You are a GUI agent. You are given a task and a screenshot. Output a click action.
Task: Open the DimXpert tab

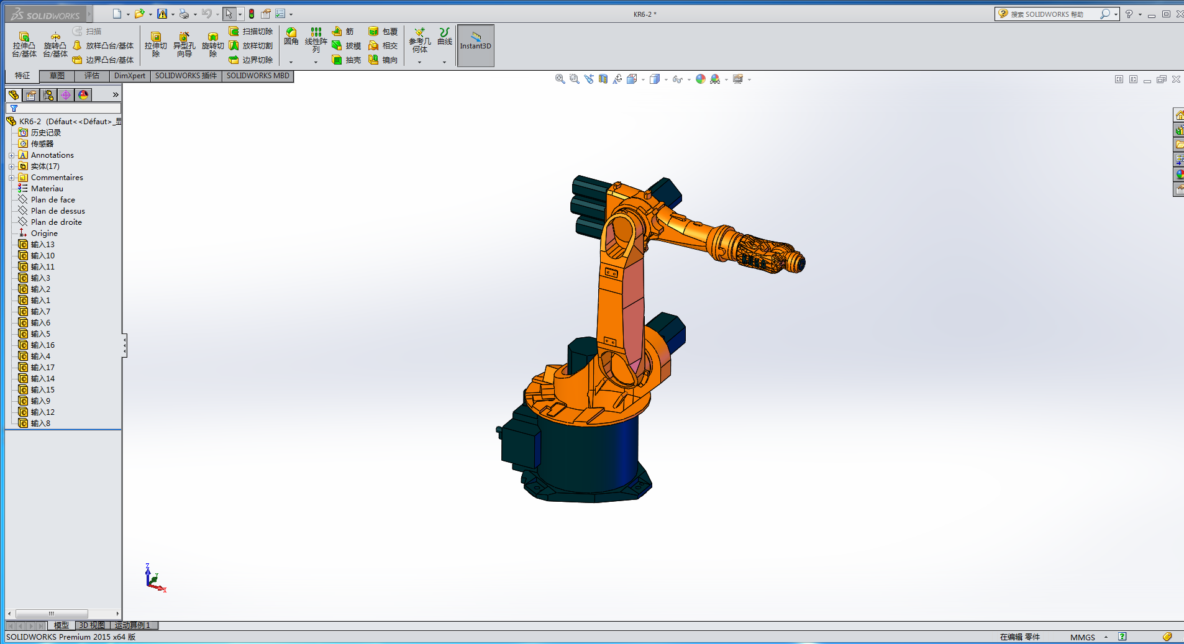tap(129, 76)
